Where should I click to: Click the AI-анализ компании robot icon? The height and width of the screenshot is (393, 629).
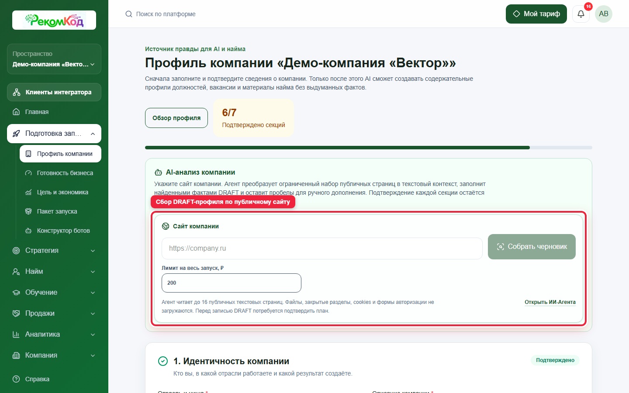tap(159, 172)
